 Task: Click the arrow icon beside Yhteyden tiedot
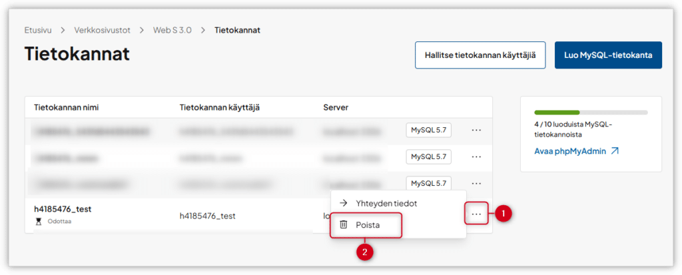tap(344, 203)
